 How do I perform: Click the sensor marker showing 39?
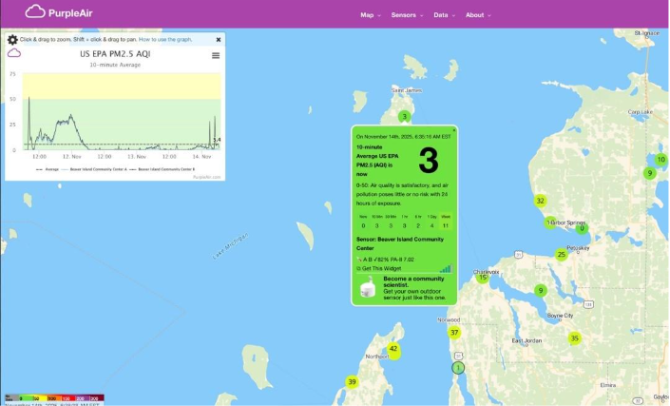click(x=352, y=382)
